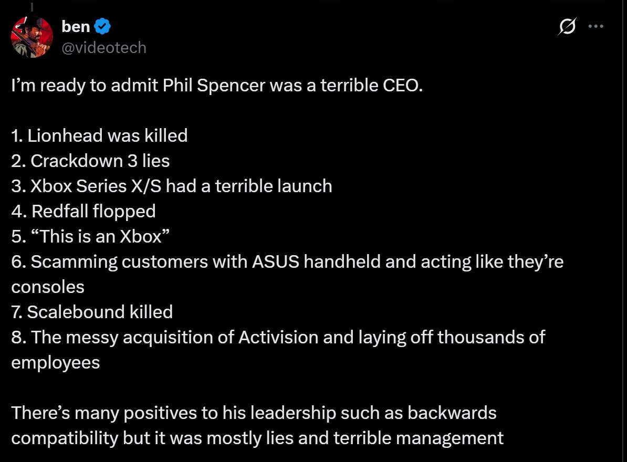Click the line about Lionhead was killed
The width and height of the screenshot is (627, 462).
(x=99, y=135)
